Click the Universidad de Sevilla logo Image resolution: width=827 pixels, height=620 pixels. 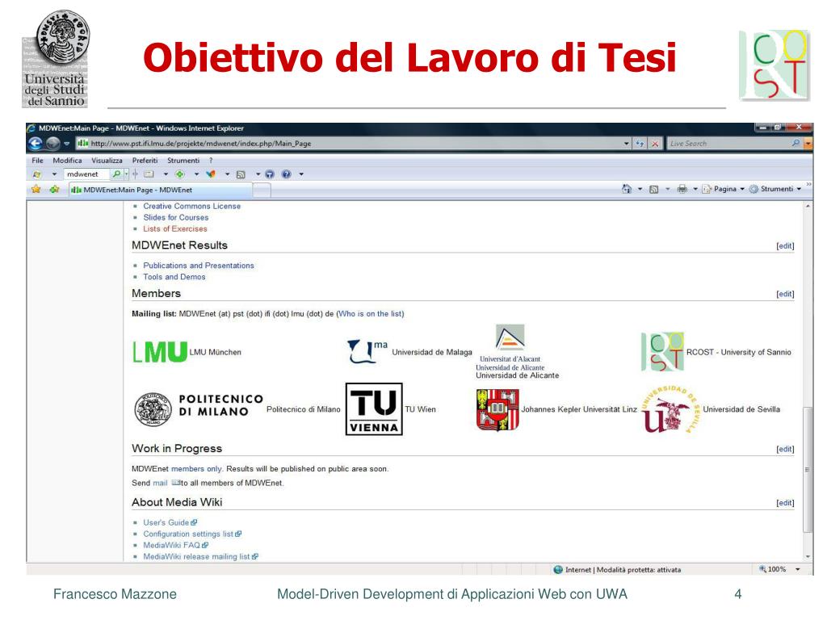(670, 409)
